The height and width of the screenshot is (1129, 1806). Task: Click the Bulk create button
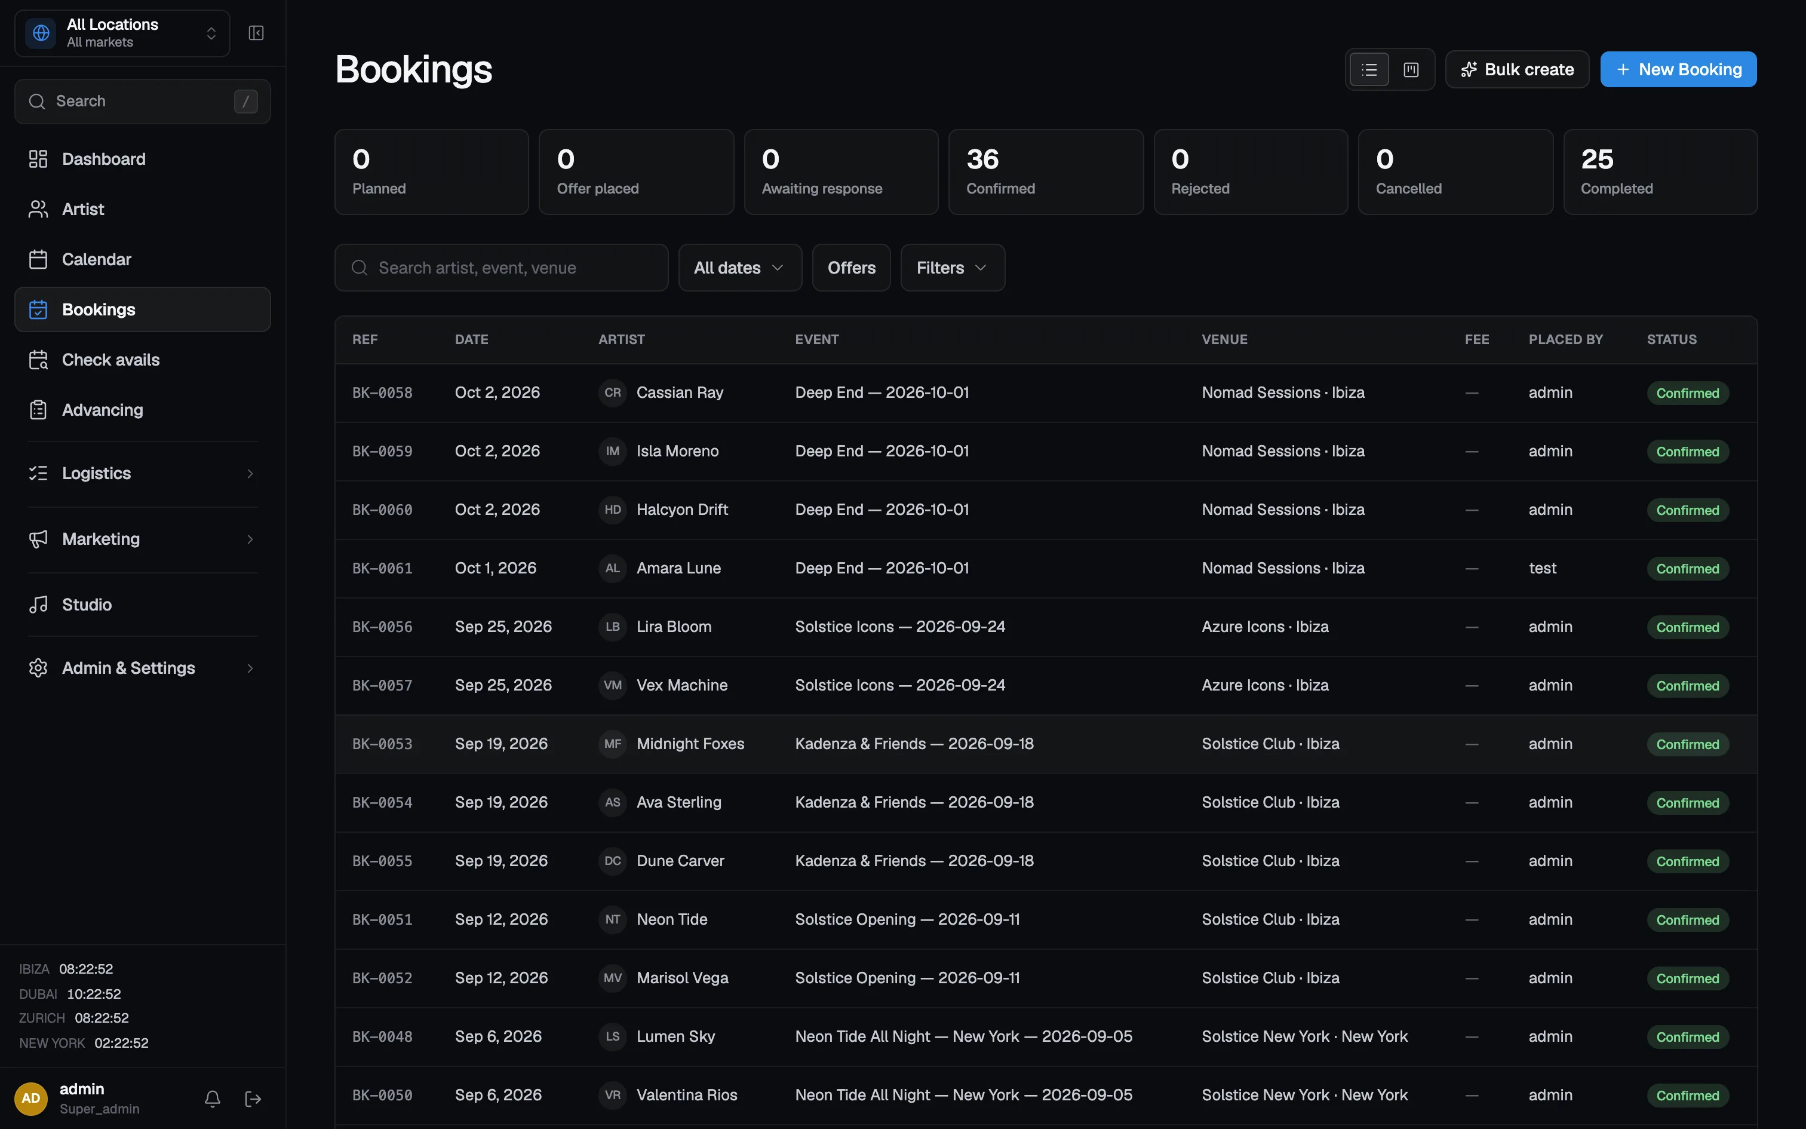point(1517,69)
